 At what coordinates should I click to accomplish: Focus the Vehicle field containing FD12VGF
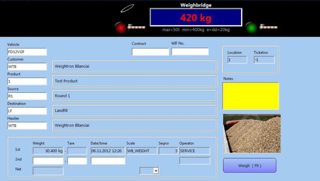pos(27,52)
